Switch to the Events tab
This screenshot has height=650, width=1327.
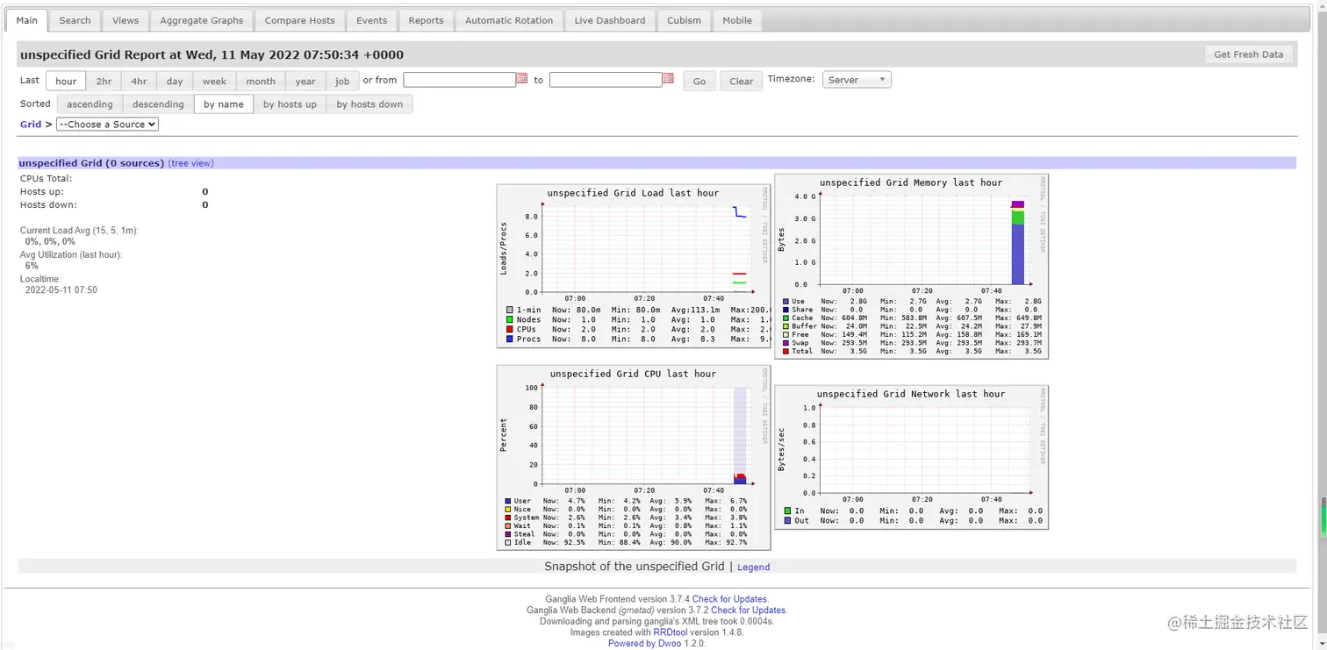[x=371, y=20]
